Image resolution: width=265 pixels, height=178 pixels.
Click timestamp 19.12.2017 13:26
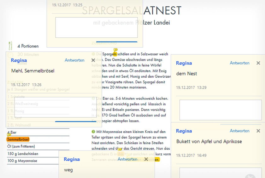click(x=26, y=85)
